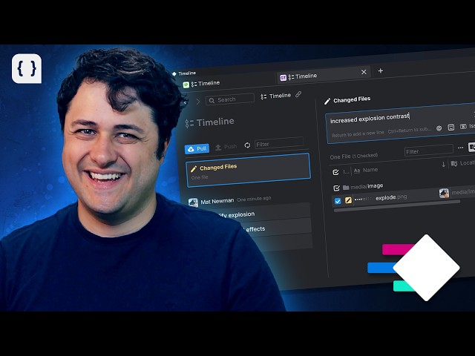Toggle the select-all checkbox in the header
This screenshot has height=356, width=475.
point(335,172)
